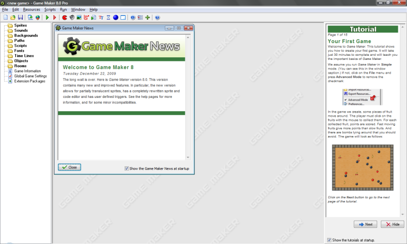407x244 pixels.
Task: Create a background with landscape icon
Action: point(79,18)
